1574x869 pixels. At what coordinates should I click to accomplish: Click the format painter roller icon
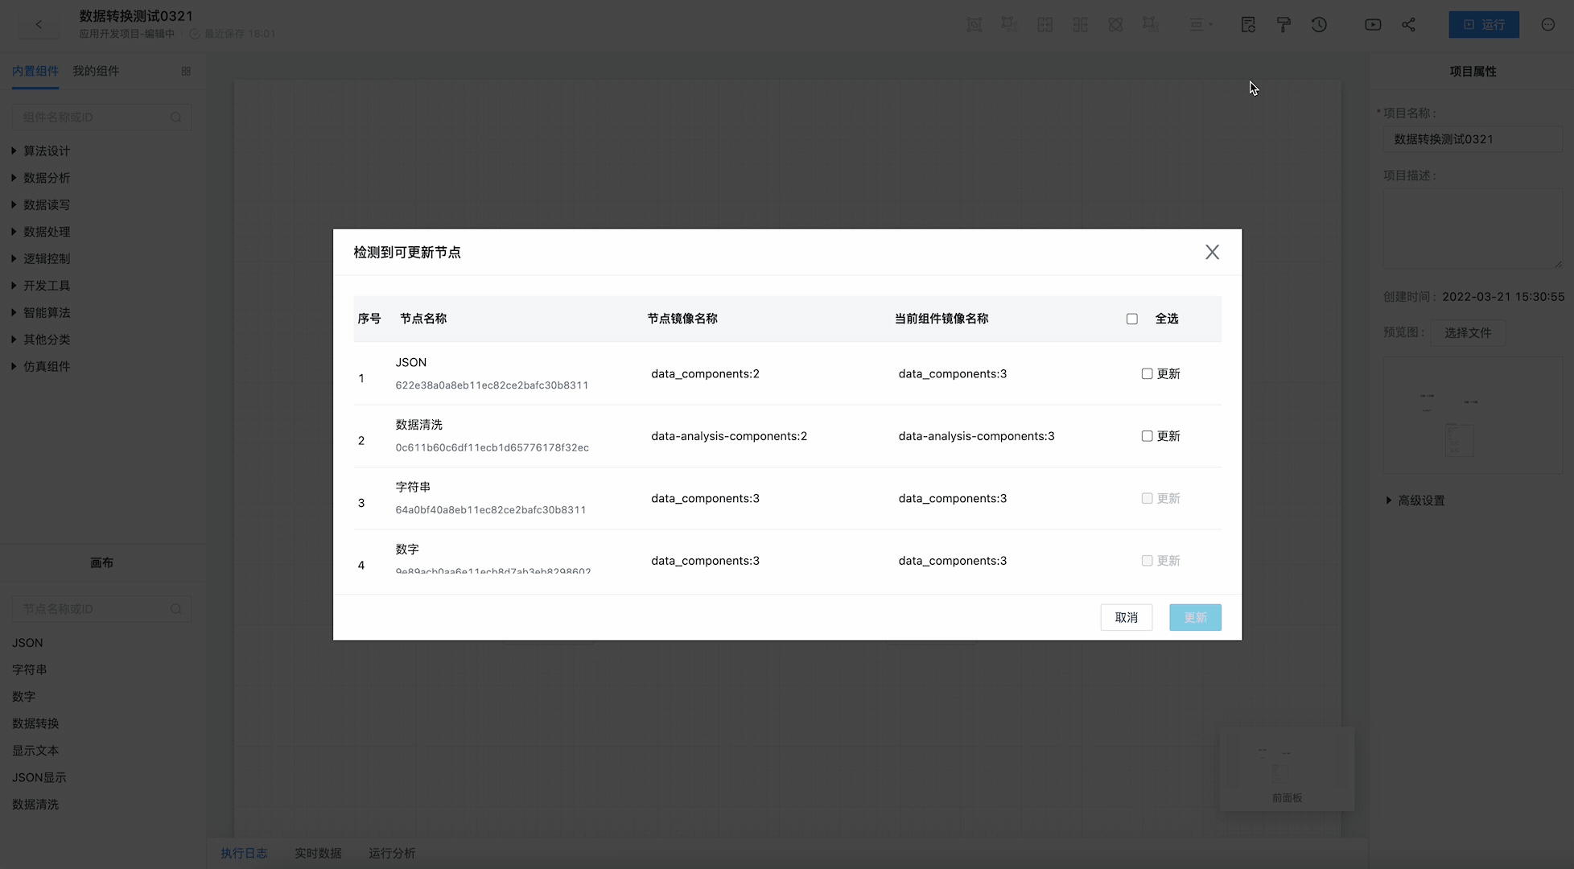(1284, 25)
